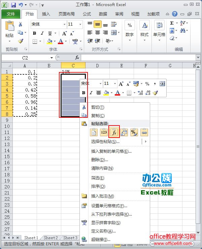This screenshot has width=202, height=249.
Task: Choose Paste Values (123) option in context menu
Action: 104,132
